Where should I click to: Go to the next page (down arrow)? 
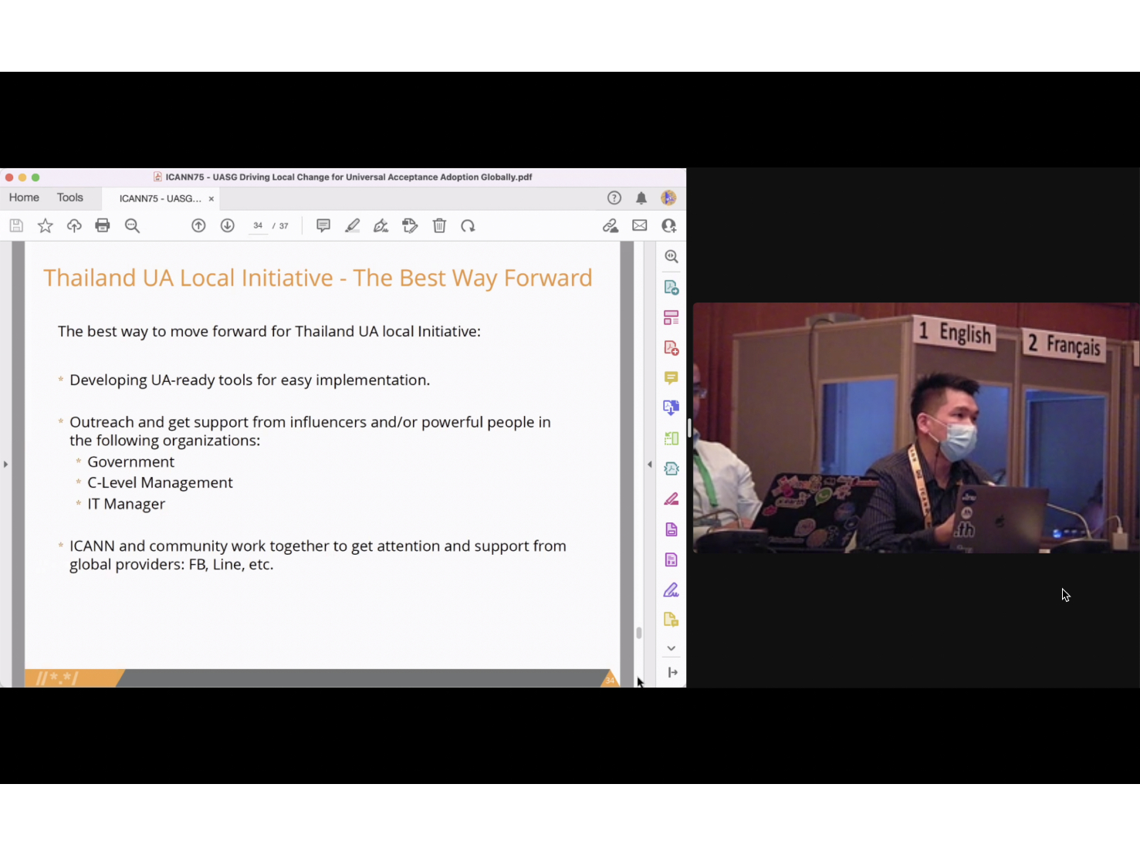[227, 225]
